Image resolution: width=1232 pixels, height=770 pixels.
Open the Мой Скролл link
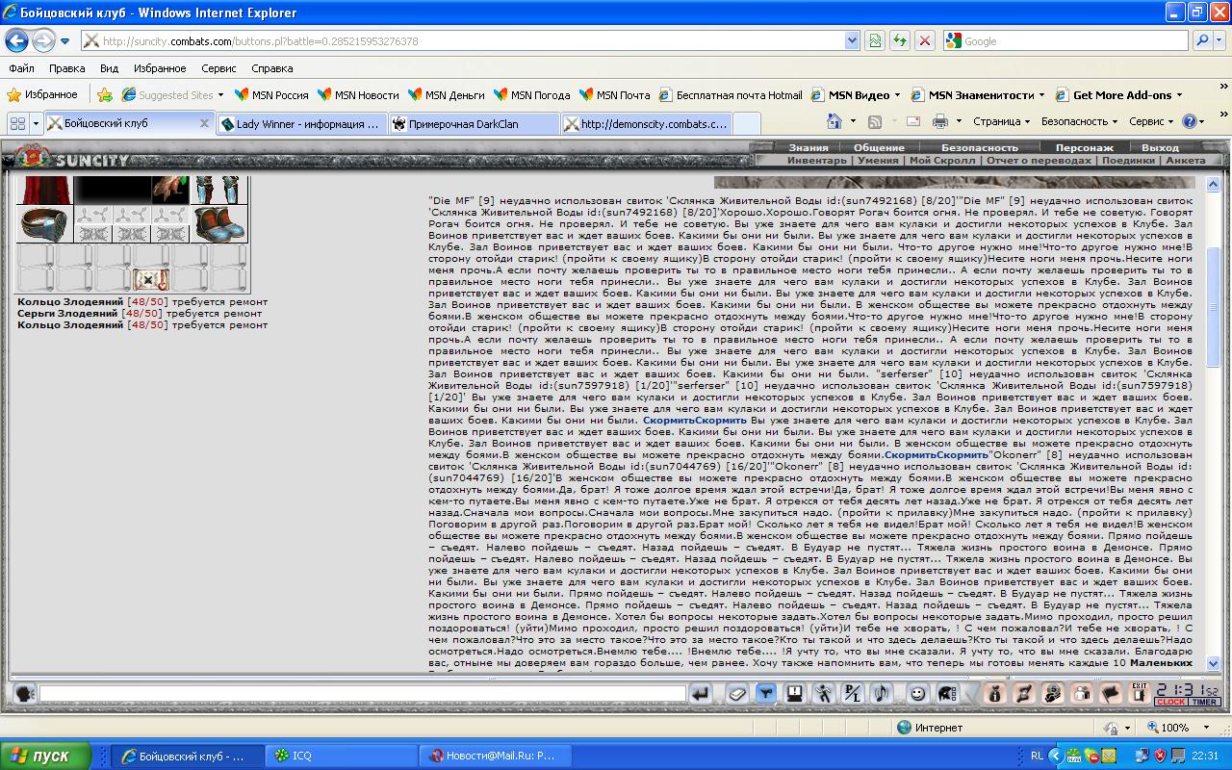942,161
